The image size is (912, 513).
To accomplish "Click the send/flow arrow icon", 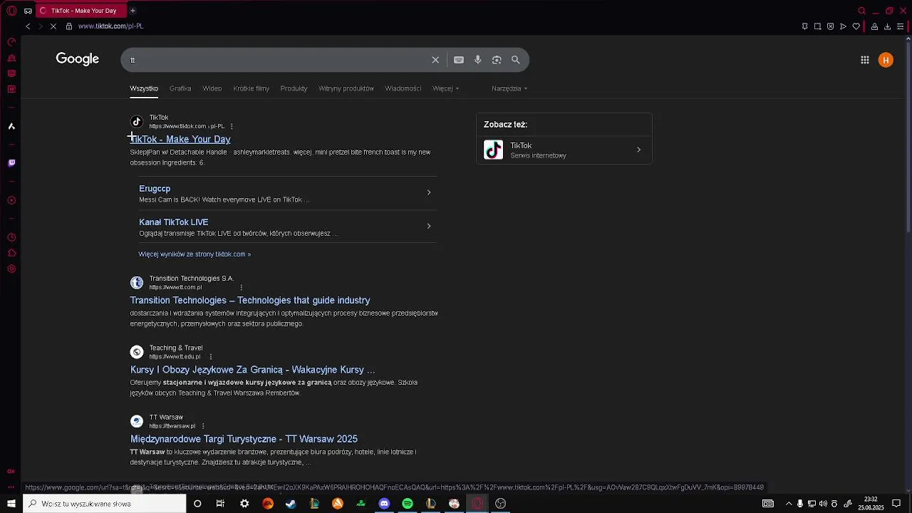I will 843,26.
